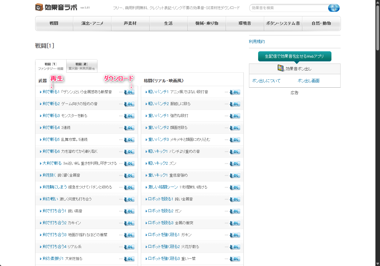This screenshot has width=380, height=266.
Task: Open the 利用規約 link
Action: tap(257, 42)
